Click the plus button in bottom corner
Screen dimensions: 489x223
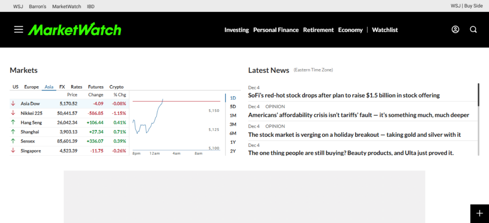tap(479, 213)
